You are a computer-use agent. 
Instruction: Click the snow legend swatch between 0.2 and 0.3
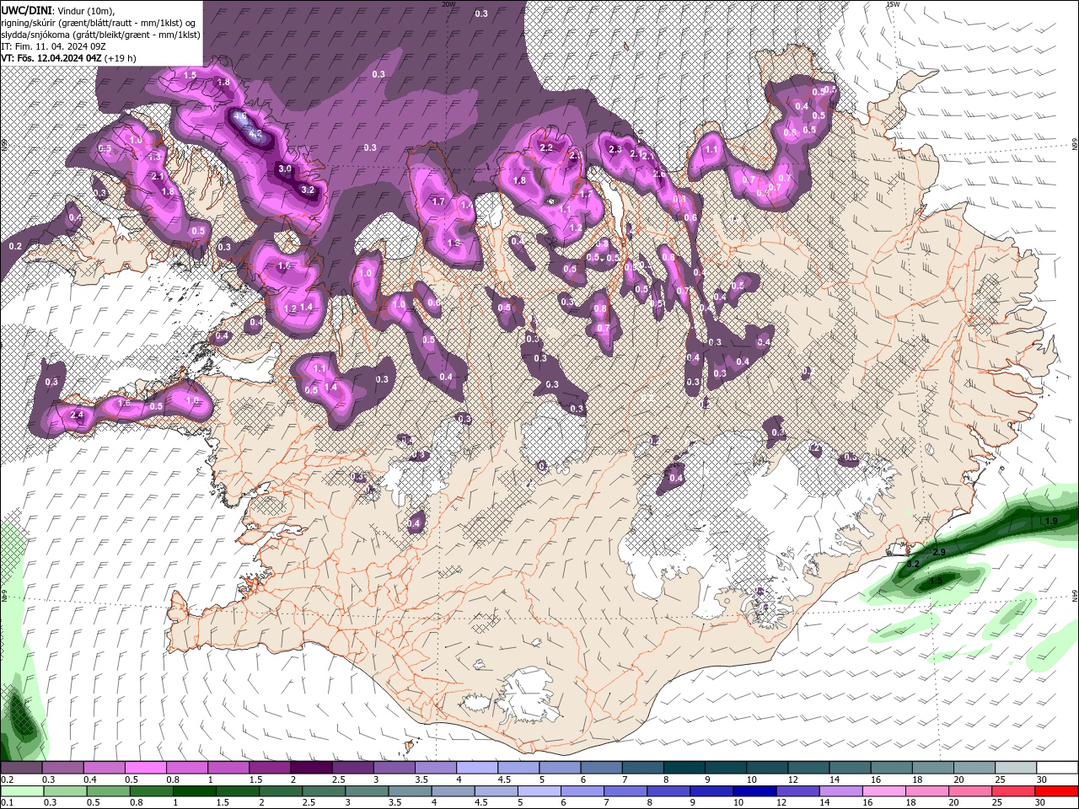point(22,768)
